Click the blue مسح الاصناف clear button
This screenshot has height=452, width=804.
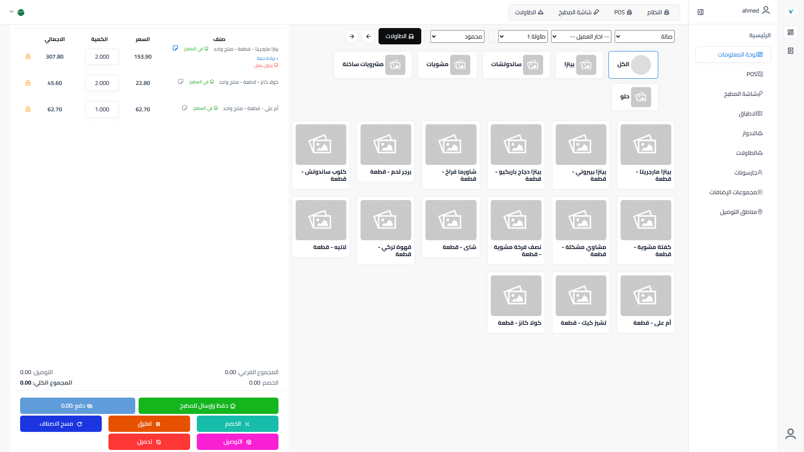coord(61,424)
